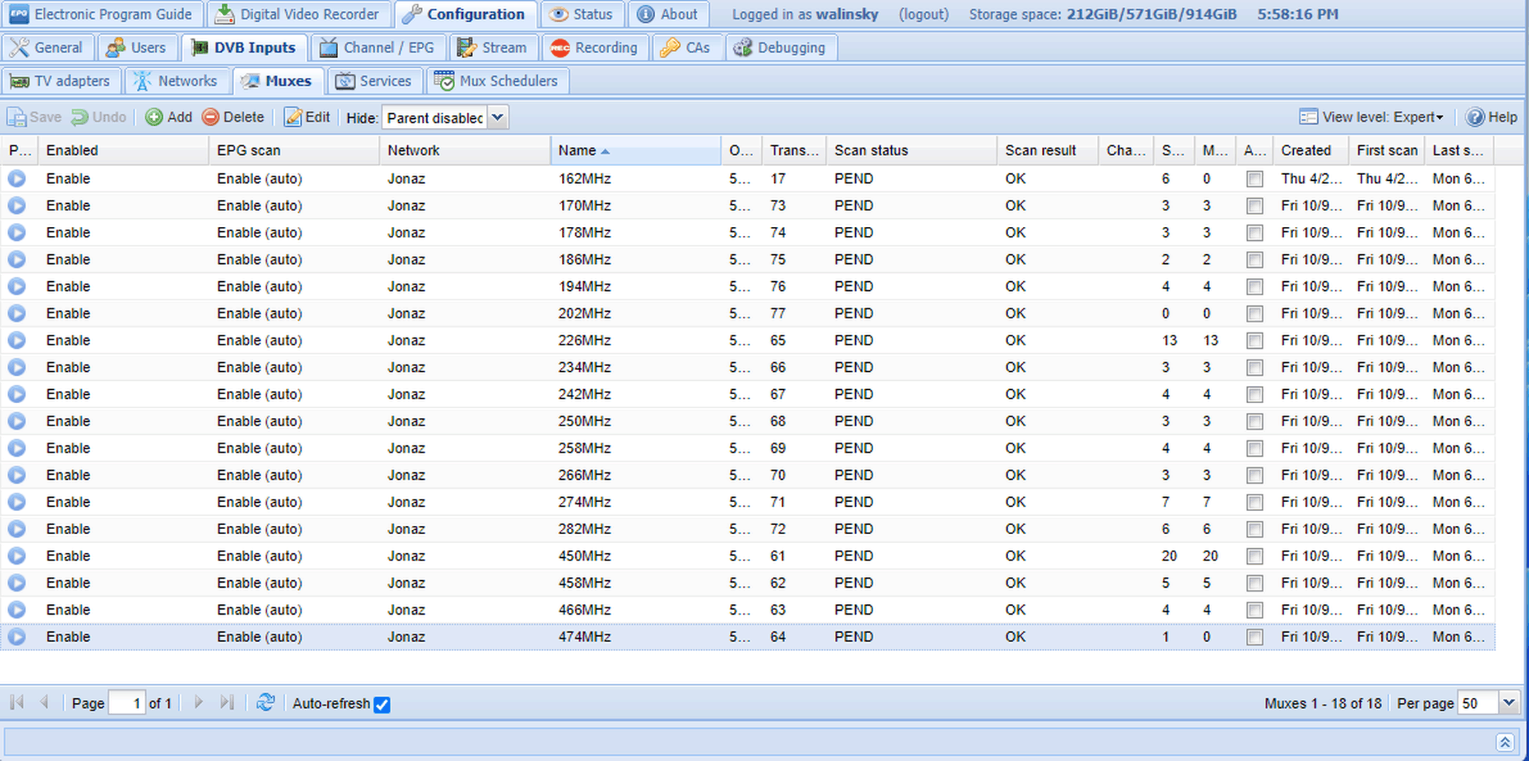Image resolution: width=1529 pixels, height=761 pixels.
Task: Click the refresh grid icon
Action: point(265,703)
